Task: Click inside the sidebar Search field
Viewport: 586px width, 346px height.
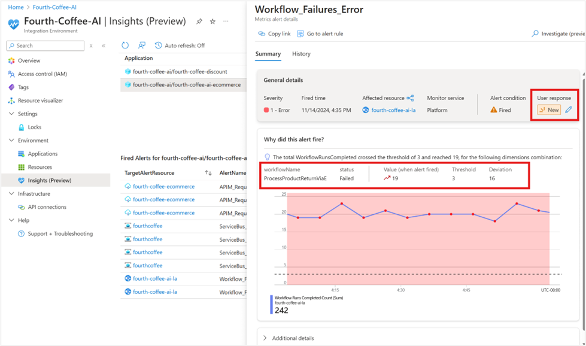Action: point(45,45)
